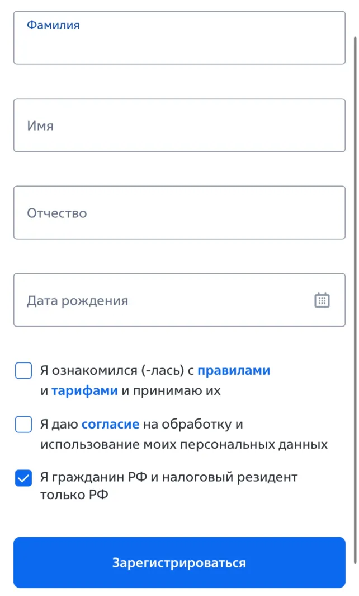Viewport: 359px width, 596px height.
Task: Follow the blue тарифами hyperlink
Action: coord(84,390)
